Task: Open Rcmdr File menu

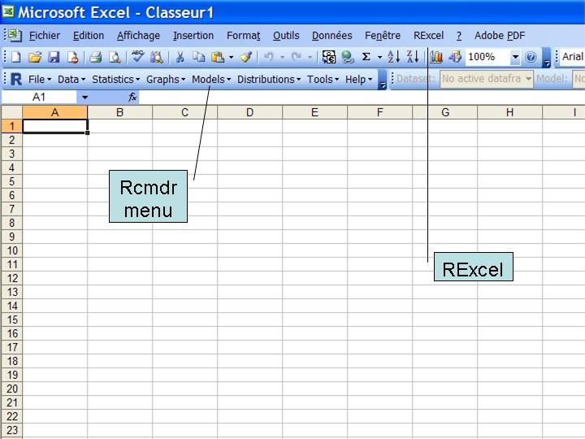Action: (40, 79)
